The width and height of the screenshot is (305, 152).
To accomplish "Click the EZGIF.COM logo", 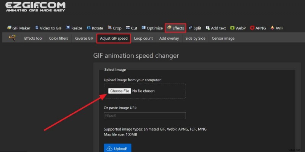I will [35, 6].
